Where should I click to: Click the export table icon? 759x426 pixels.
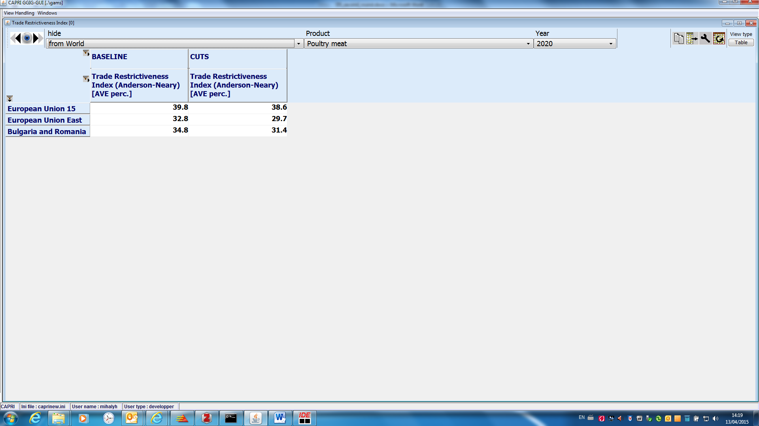pos(692,38)
